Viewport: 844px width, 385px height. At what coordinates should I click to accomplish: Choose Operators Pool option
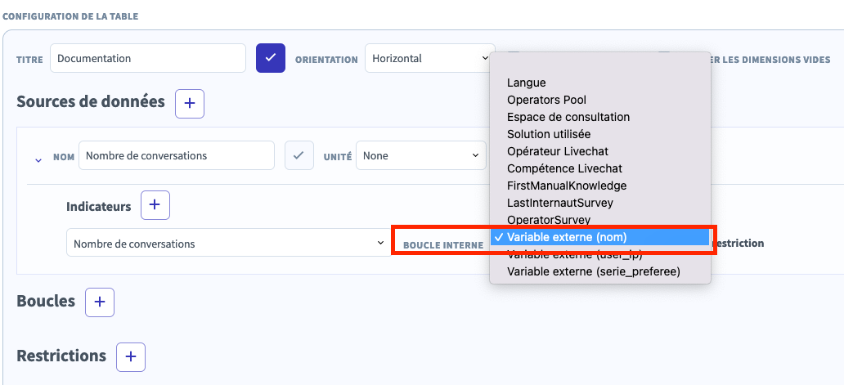coord(546,100)
